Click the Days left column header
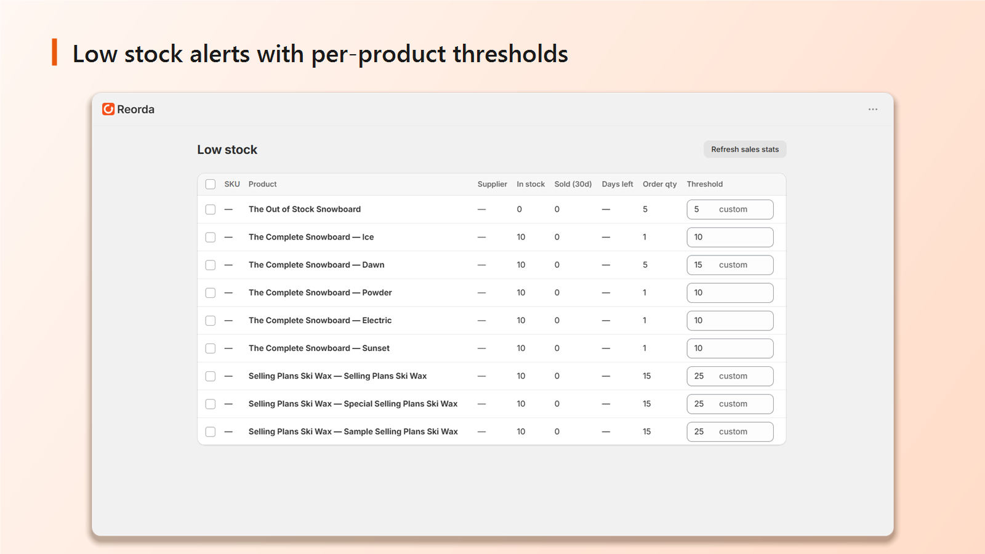Image resolution: width=985 pixels, height=554 pixels. pos(617,184)
